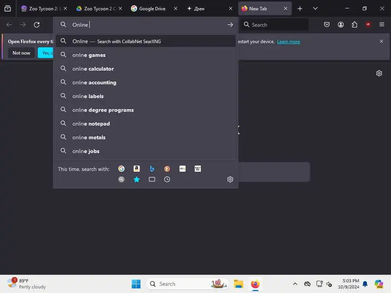The height and width of the screenshot is (293, 391).
Task: Select the New Tab tab
Action: [265, 8]
